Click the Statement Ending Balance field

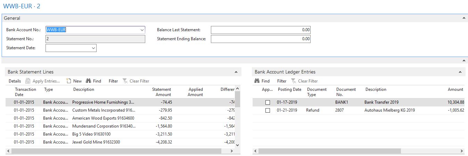pos(261,39)
